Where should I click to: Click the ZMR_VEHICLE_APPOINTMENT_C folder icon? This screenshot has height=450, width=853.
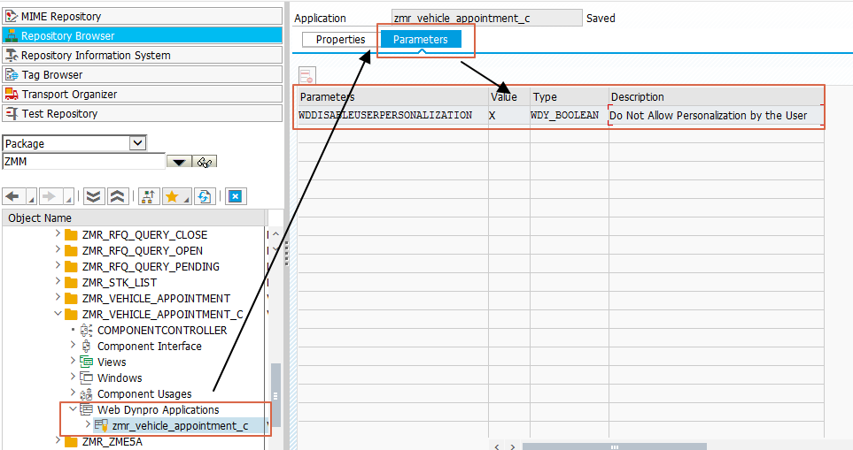click(71, 315)
